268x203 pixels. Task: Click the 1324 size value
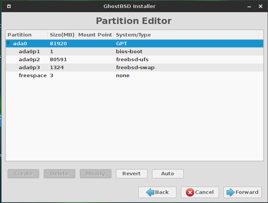[x=57, y=68]
